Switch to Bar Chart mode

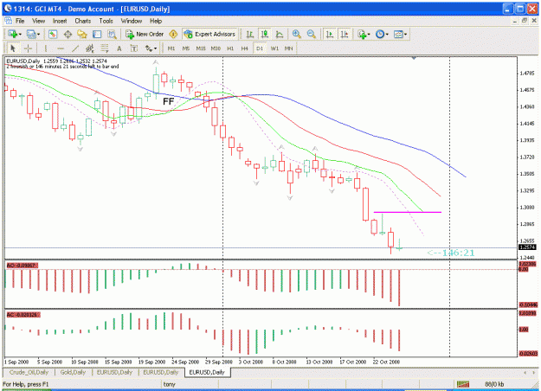coord(250,34)
